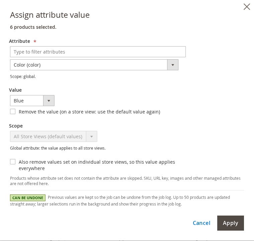
Task: Select the '6 products selected.' text
Action: pos(33,27)
